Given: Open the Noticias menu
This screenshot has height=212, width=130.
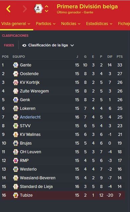Looking at the screenshot, I should click(x=71, y=24).
